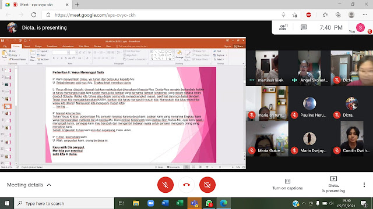
Task: Switch to PowerPoint Design tab
Action: coord(38,46)
